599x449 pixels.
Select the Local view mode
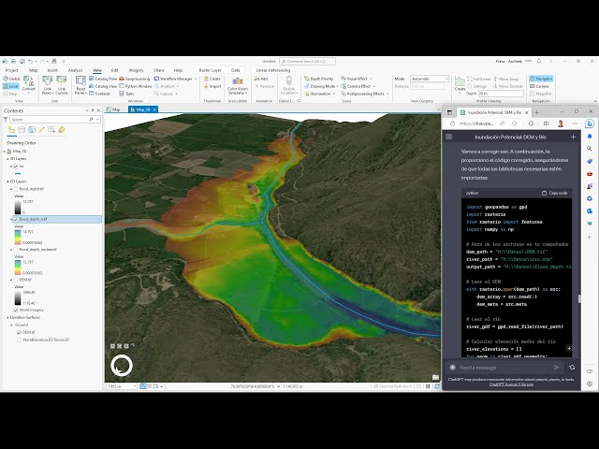point(11,86)
